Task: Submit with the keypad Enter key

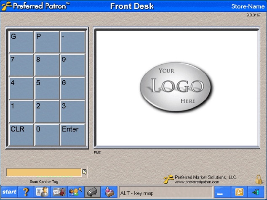Action: (x=73, y=135)
